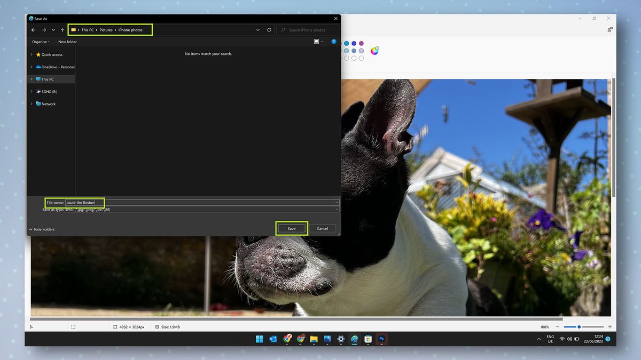Open Microsoft Store from the taskbar
The width and height of the screenshot is (641, 360).
click(368, 339)
